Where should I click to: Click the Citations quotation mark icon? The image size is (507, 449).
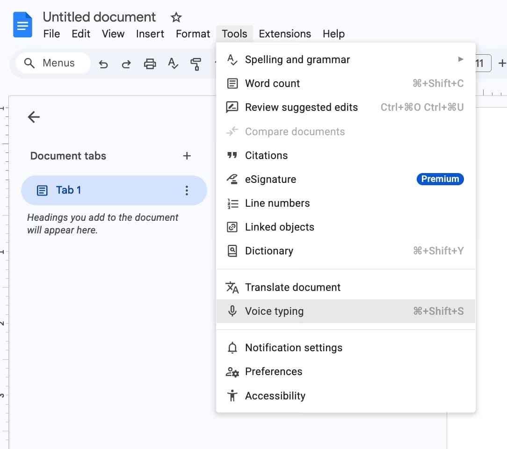pos(232,155)
